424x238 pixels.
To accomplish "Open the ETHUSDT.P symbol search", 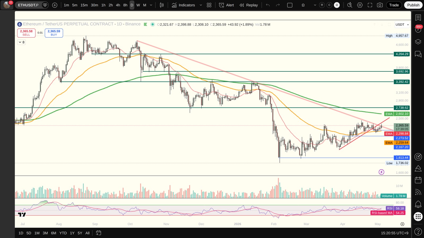I will pyautogui.click(x=28, y=5).
